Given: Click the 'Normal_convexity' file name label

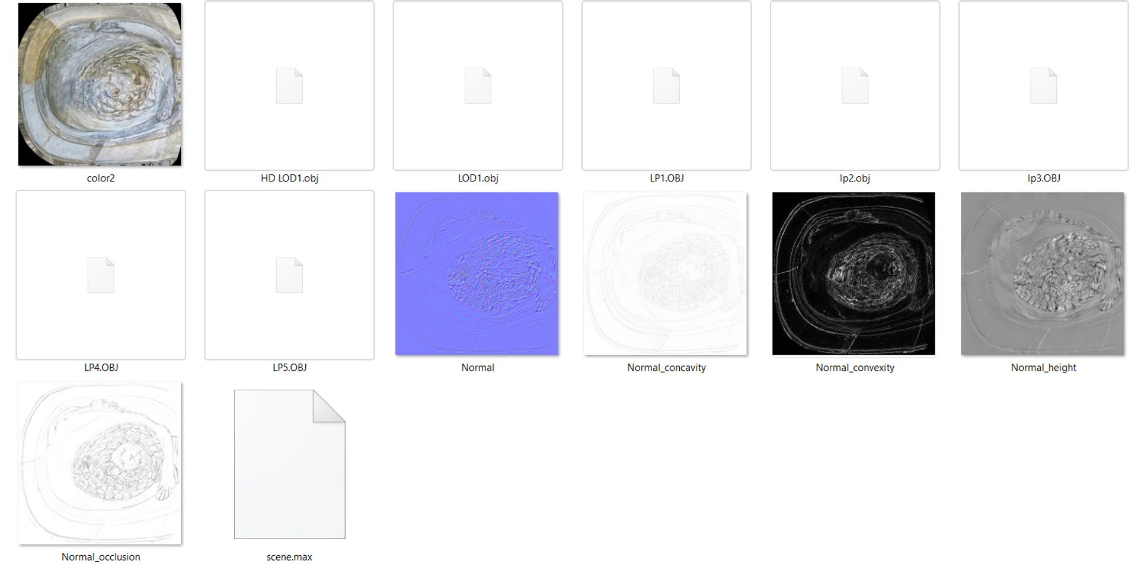Looking at the screenshot, I should (855, 367).
